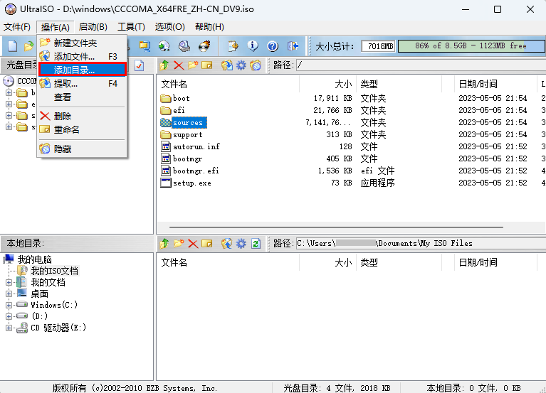
Task: Click hide folder icon in image pane toolbar
Action: (x=256, y=65)
